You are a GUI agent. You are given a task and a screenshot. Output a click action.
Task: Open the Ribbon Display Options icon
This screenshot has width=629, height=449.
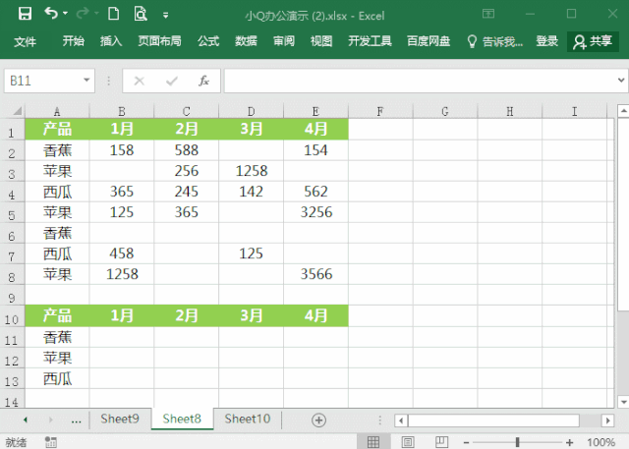(488, 14)
